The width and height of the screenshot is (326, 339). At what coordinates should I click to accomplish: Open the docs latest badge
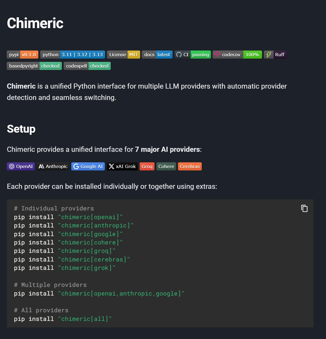(157, 54)
